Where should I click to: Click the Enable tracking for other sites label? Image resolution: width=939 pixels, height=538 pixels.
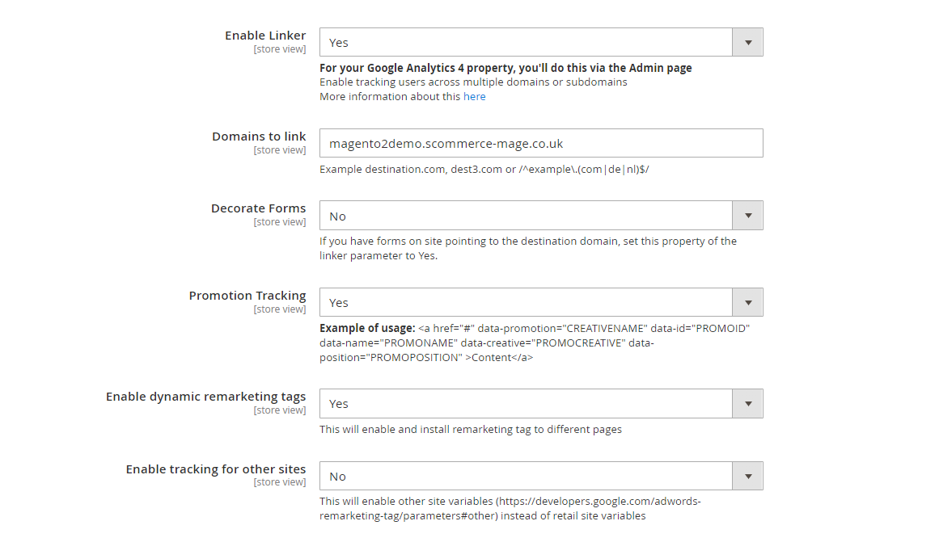pos(216,469)
